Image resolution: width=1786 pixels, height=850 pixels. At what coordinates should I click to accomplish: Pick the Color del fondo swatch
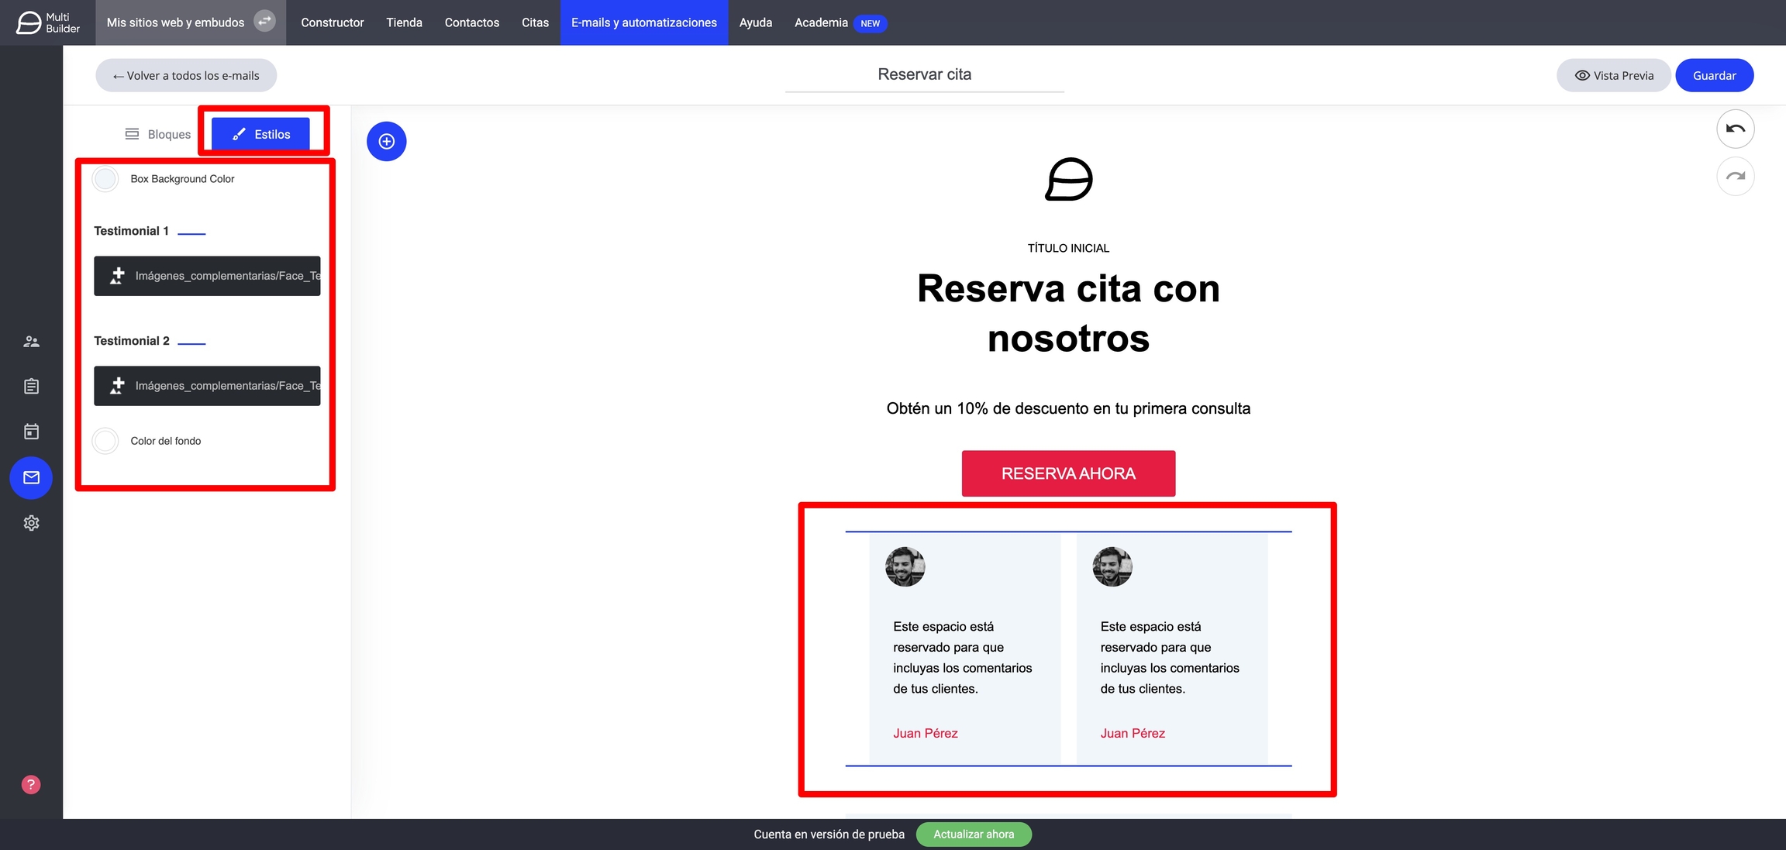point(105,441)
